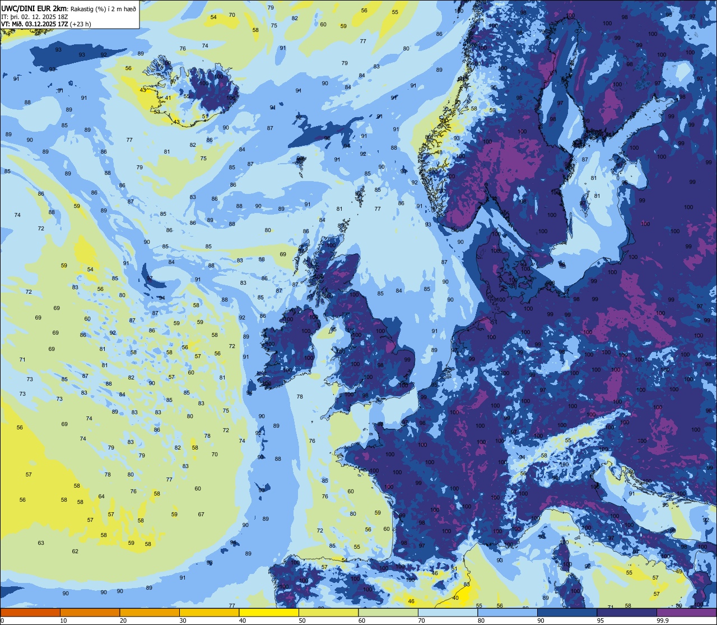Viewport: 717px width, 625px height.
Task: Click the 'VT: Mið. 03.12.2025 17Z (+23 h)' line
Action: coord(46,24)
